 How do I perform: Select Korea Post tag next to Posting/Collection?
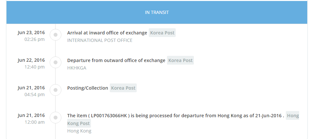point(123,88)
